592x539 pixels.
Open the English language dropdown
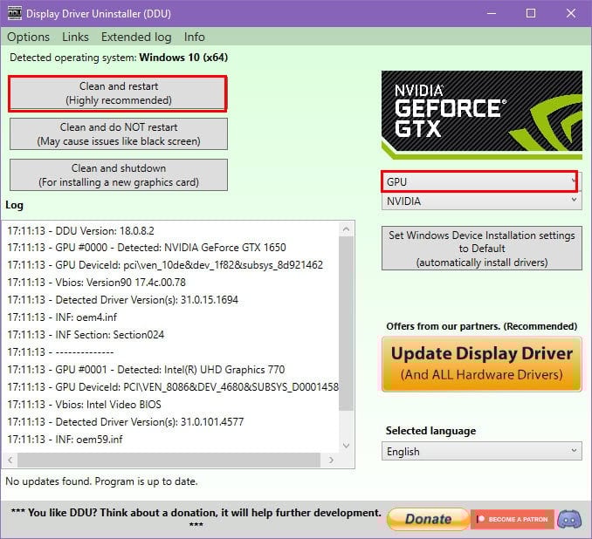click(482, 451)
